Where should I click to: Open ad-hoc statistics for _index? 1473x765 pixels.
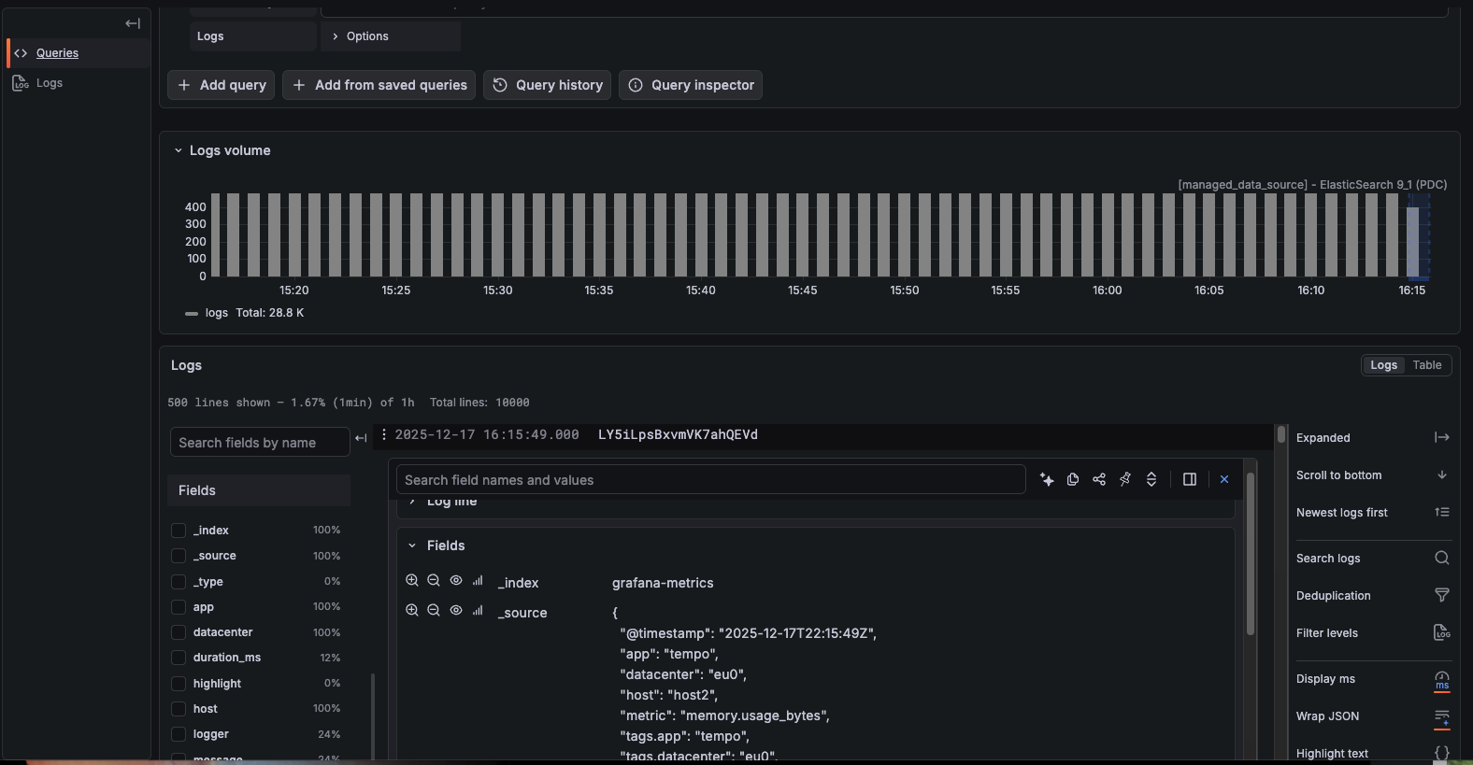click(478, 580)
